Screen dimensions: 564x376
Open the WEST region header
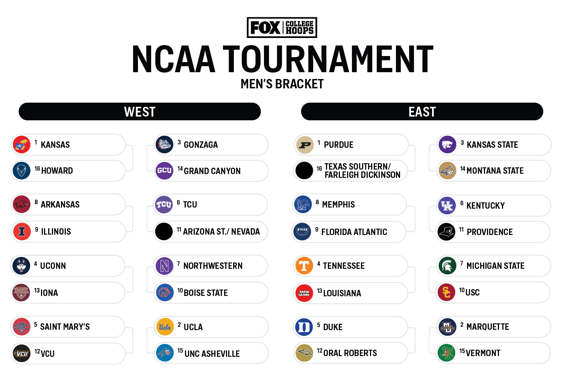140,112
